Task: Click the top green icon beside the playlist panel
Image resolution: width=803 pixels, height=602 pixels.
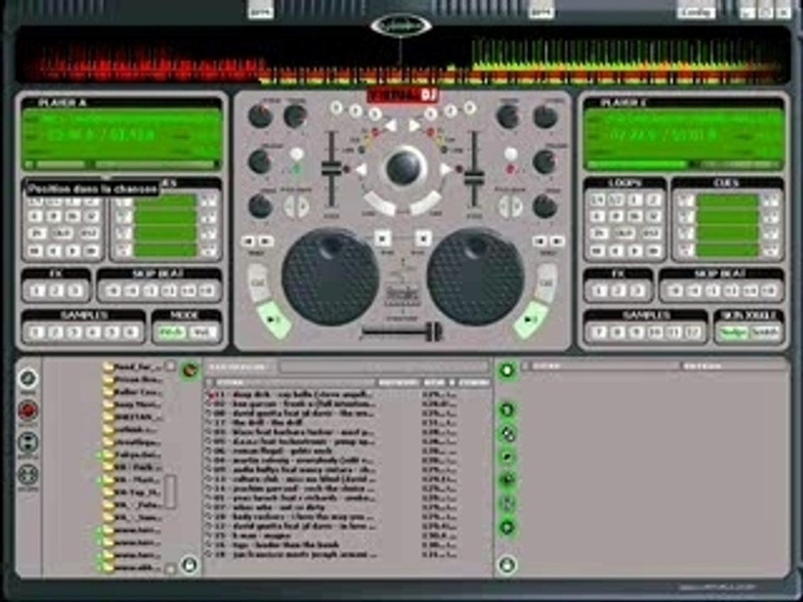Action: pos(507,370)
